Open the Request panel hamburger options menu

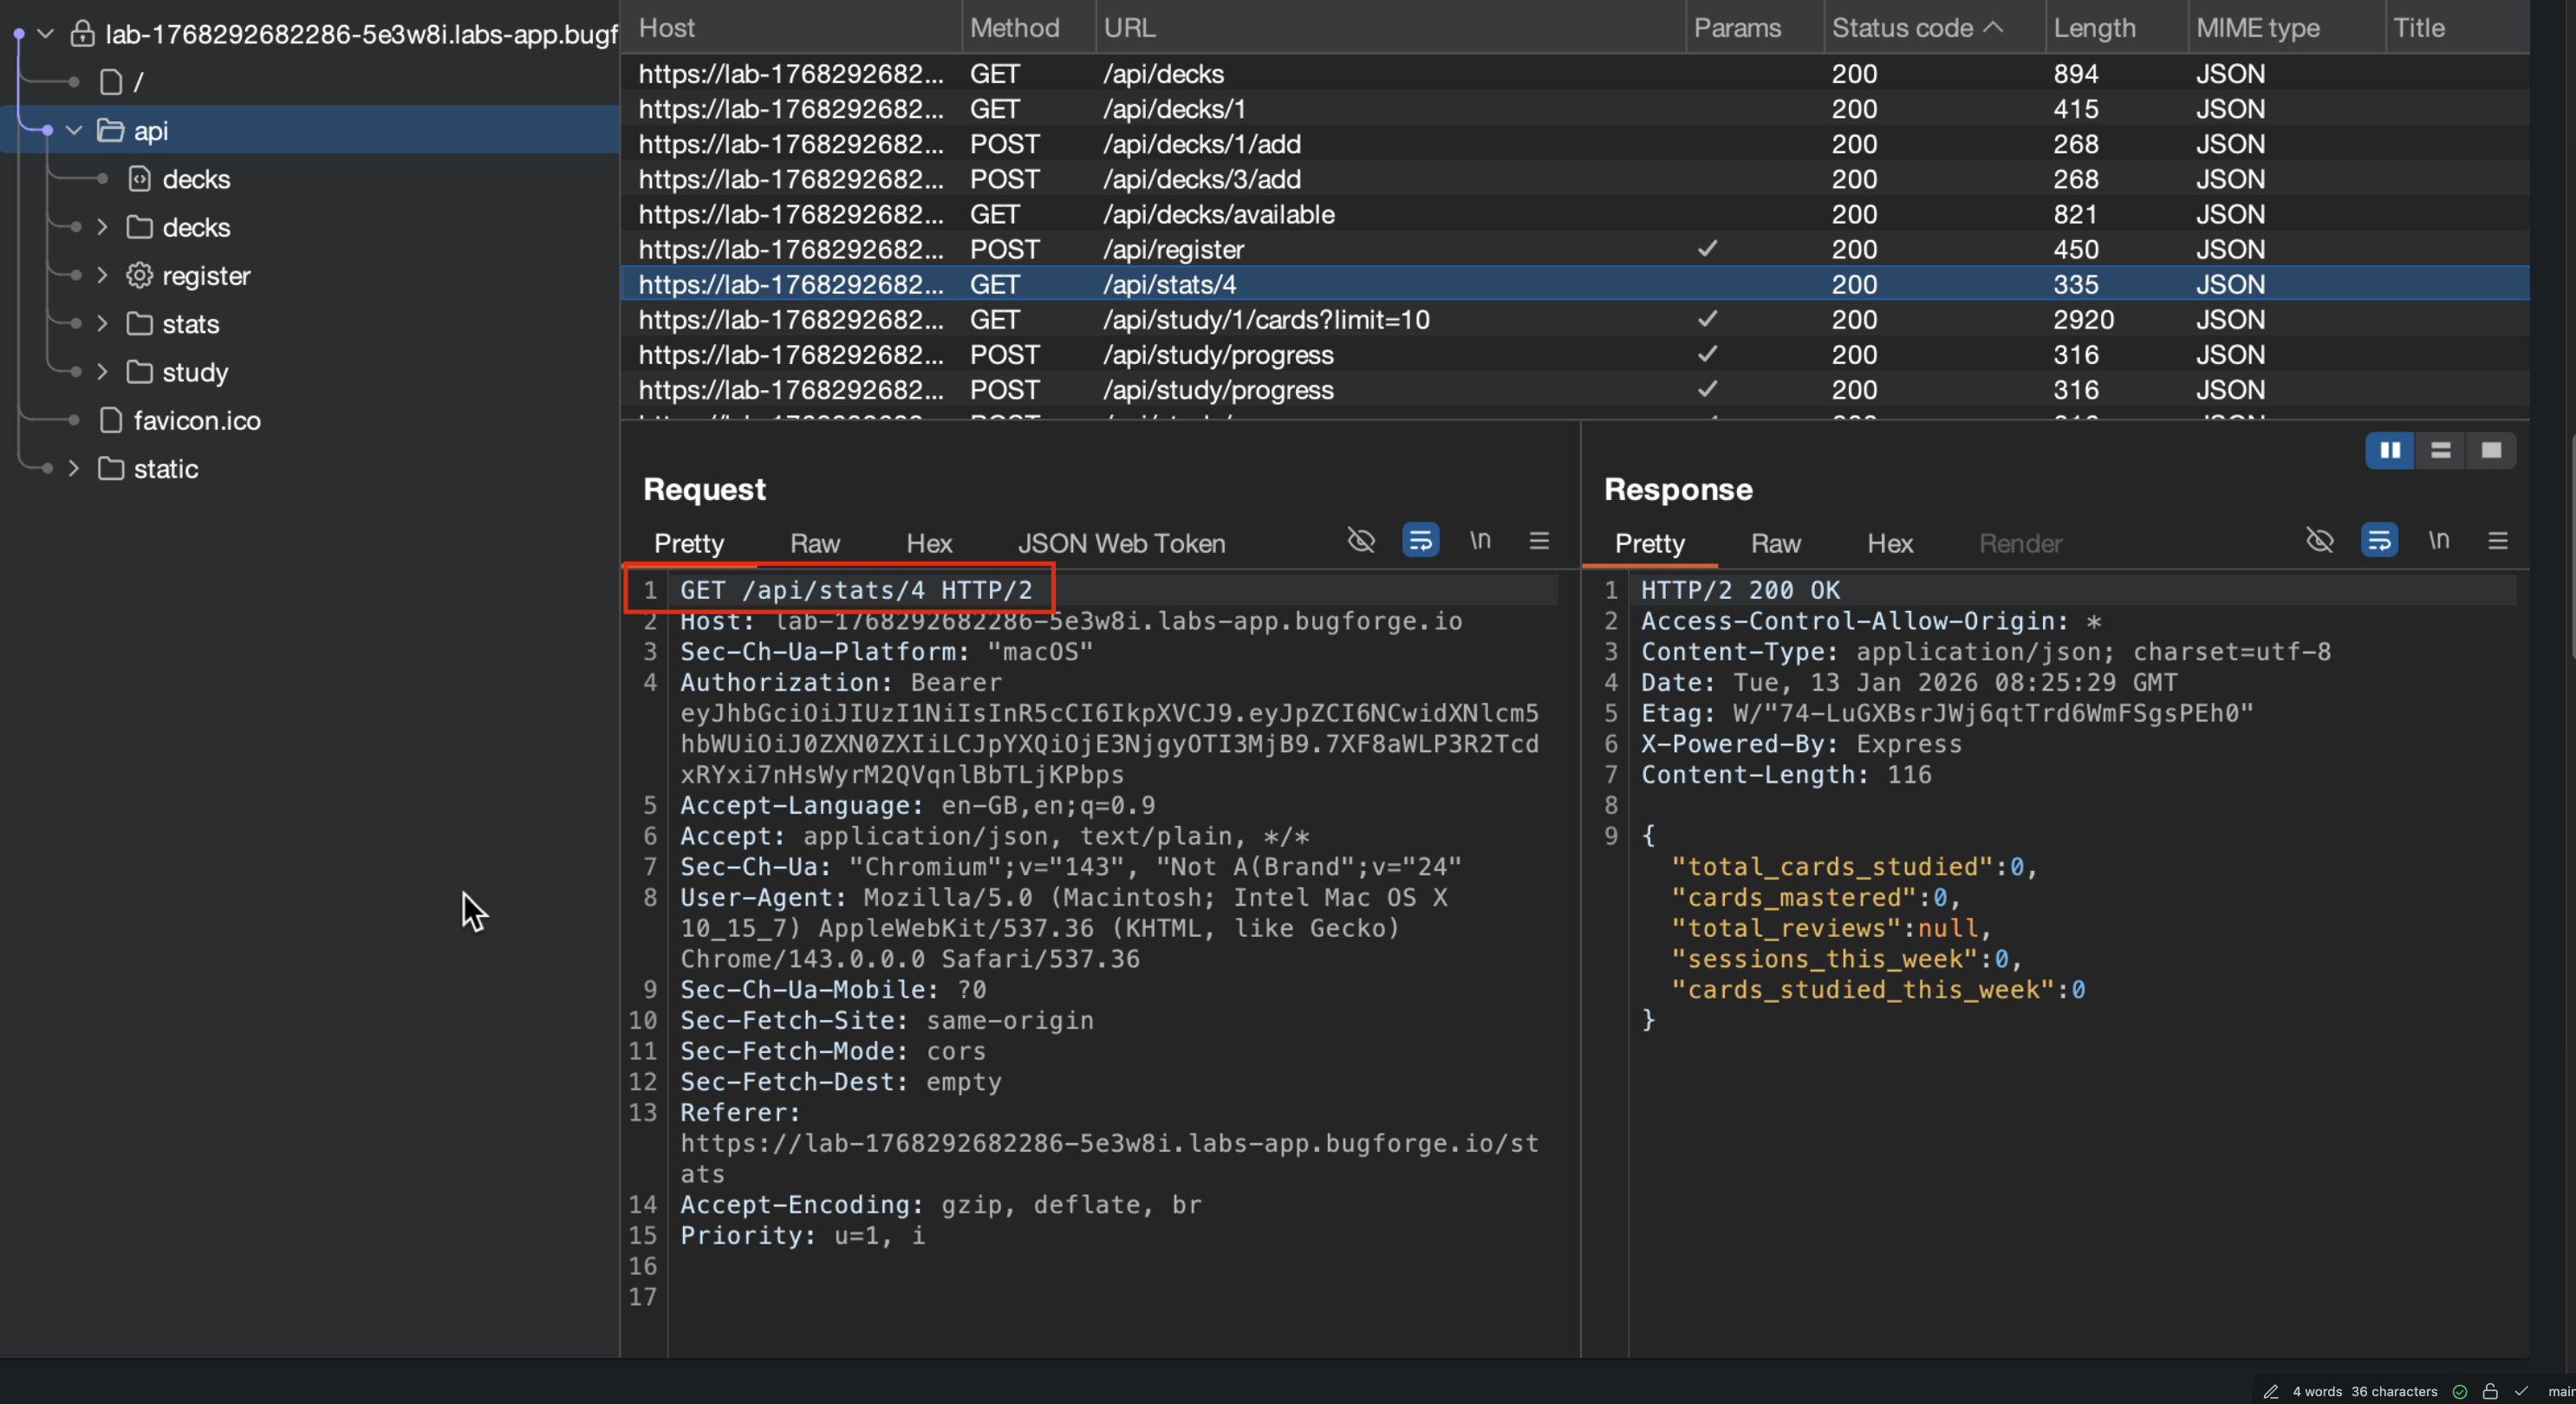[x=1539, y=541]
